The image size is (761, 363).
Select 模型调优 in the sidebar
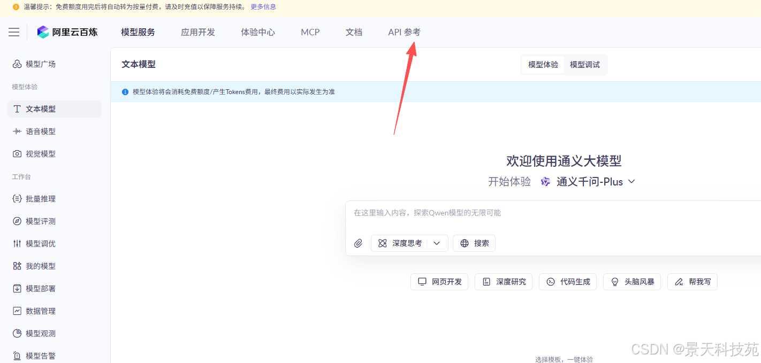pyautogui.click(x=55, y=244)
